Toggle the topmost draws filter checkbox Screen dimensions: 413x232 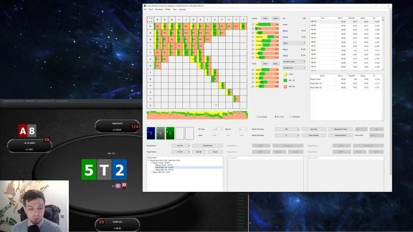click(253, 70)
